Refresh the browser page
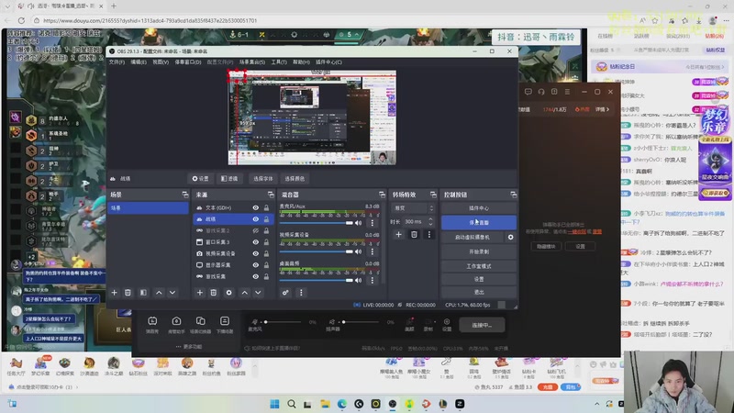This screenshot has height=413, width=734. pos(21,20)
